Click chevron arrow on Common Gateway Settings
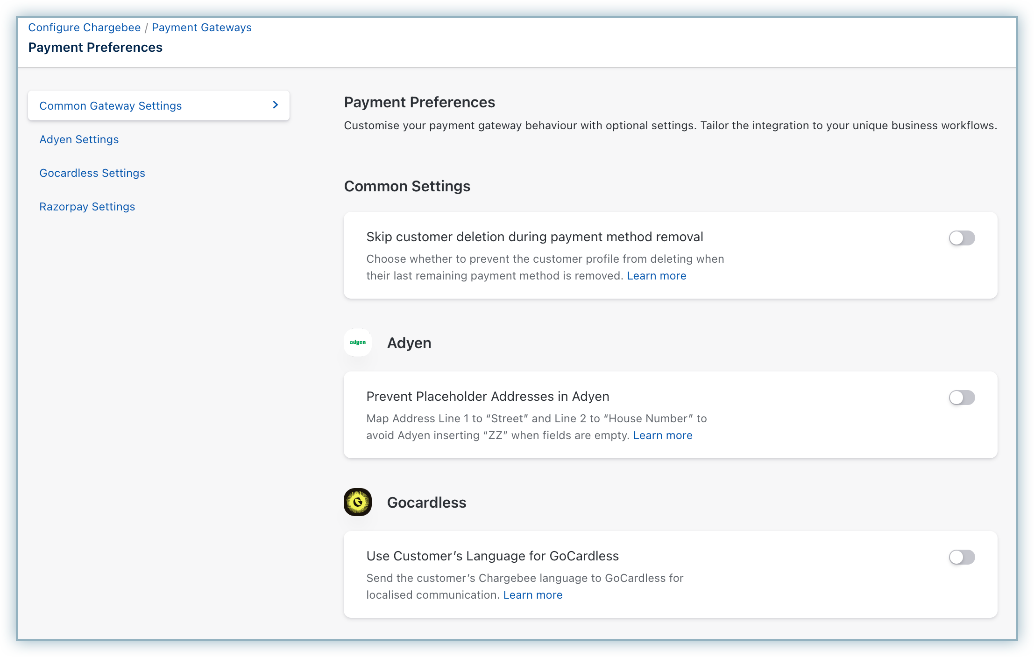Image resolution: width=1034 pixels, height=657 pixels. (x=276, y=105)
